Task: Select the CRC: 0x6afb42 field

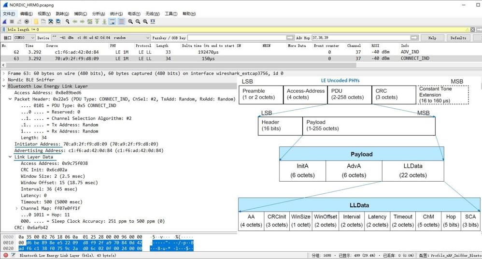Action: [31, 228]
